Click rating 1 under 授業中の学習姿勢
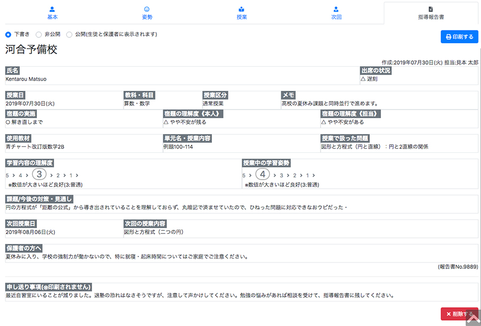Image resolution: width=481 pixels, height=326 pixels. click(x=307, y=175)
